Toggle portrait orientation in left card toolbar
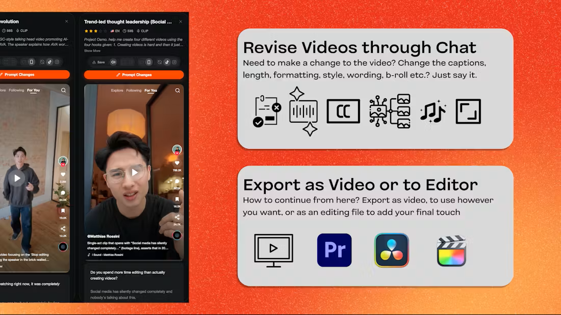The width and height of the screenshot is (561, 315). [32, 62]
